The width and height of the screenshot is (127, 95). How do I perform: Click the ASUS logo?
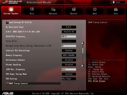pos(8,93)
